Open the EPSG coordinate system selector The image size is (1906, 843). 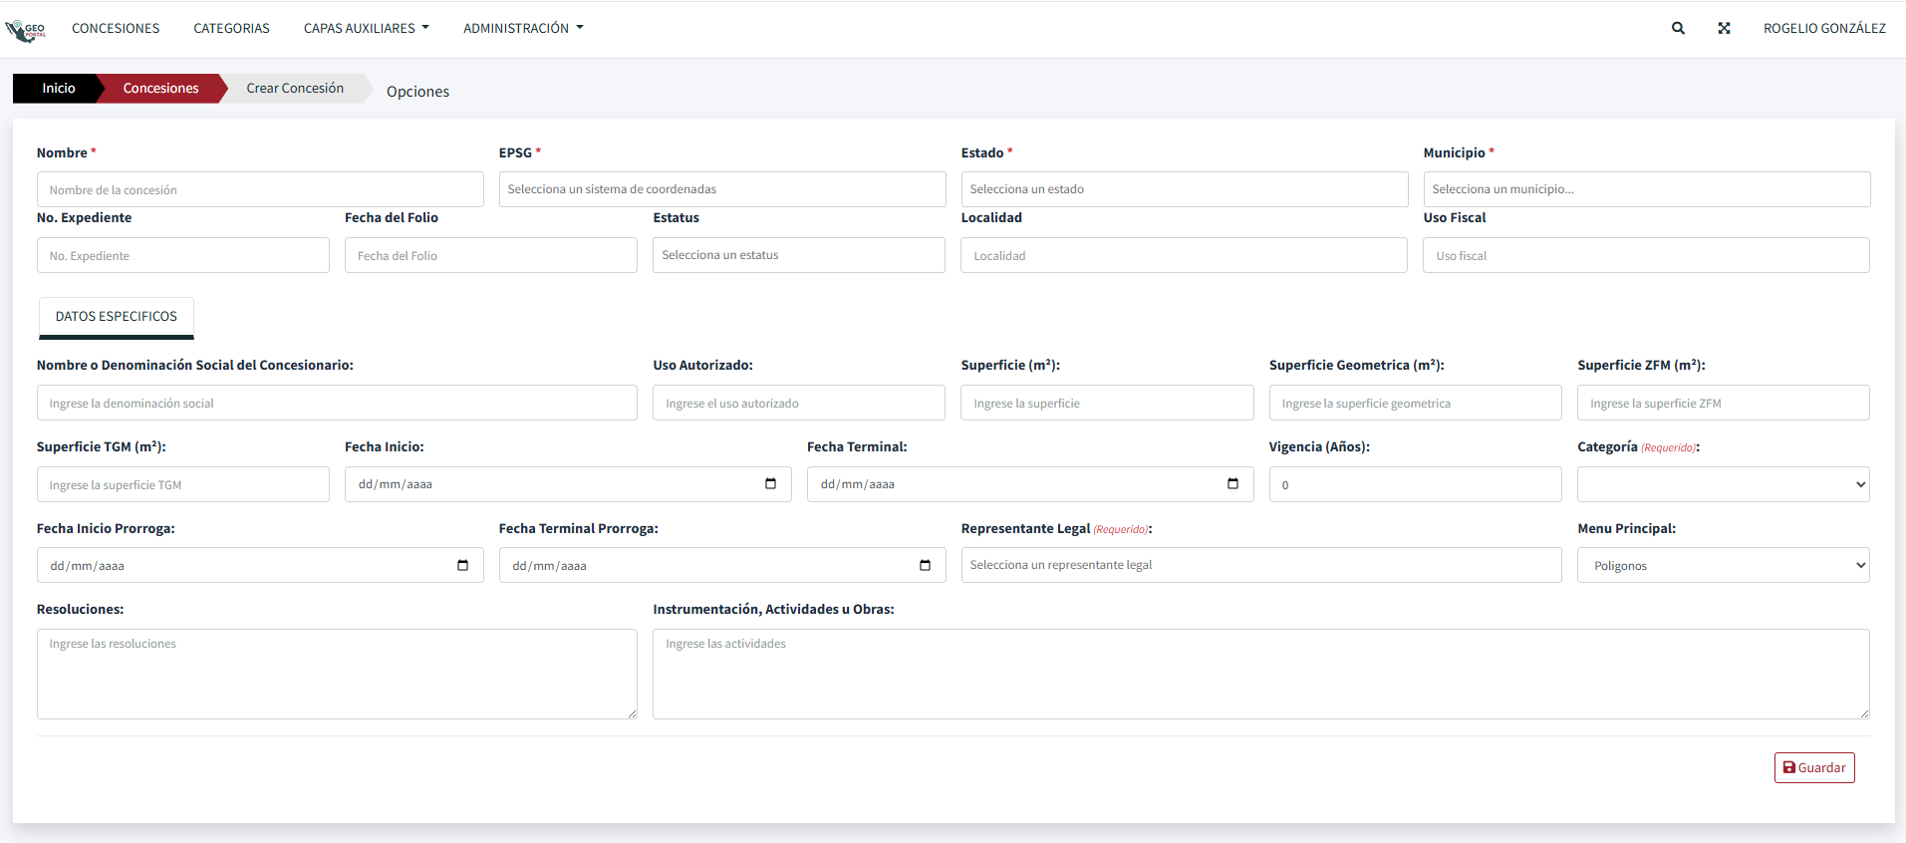coord(721,189)
